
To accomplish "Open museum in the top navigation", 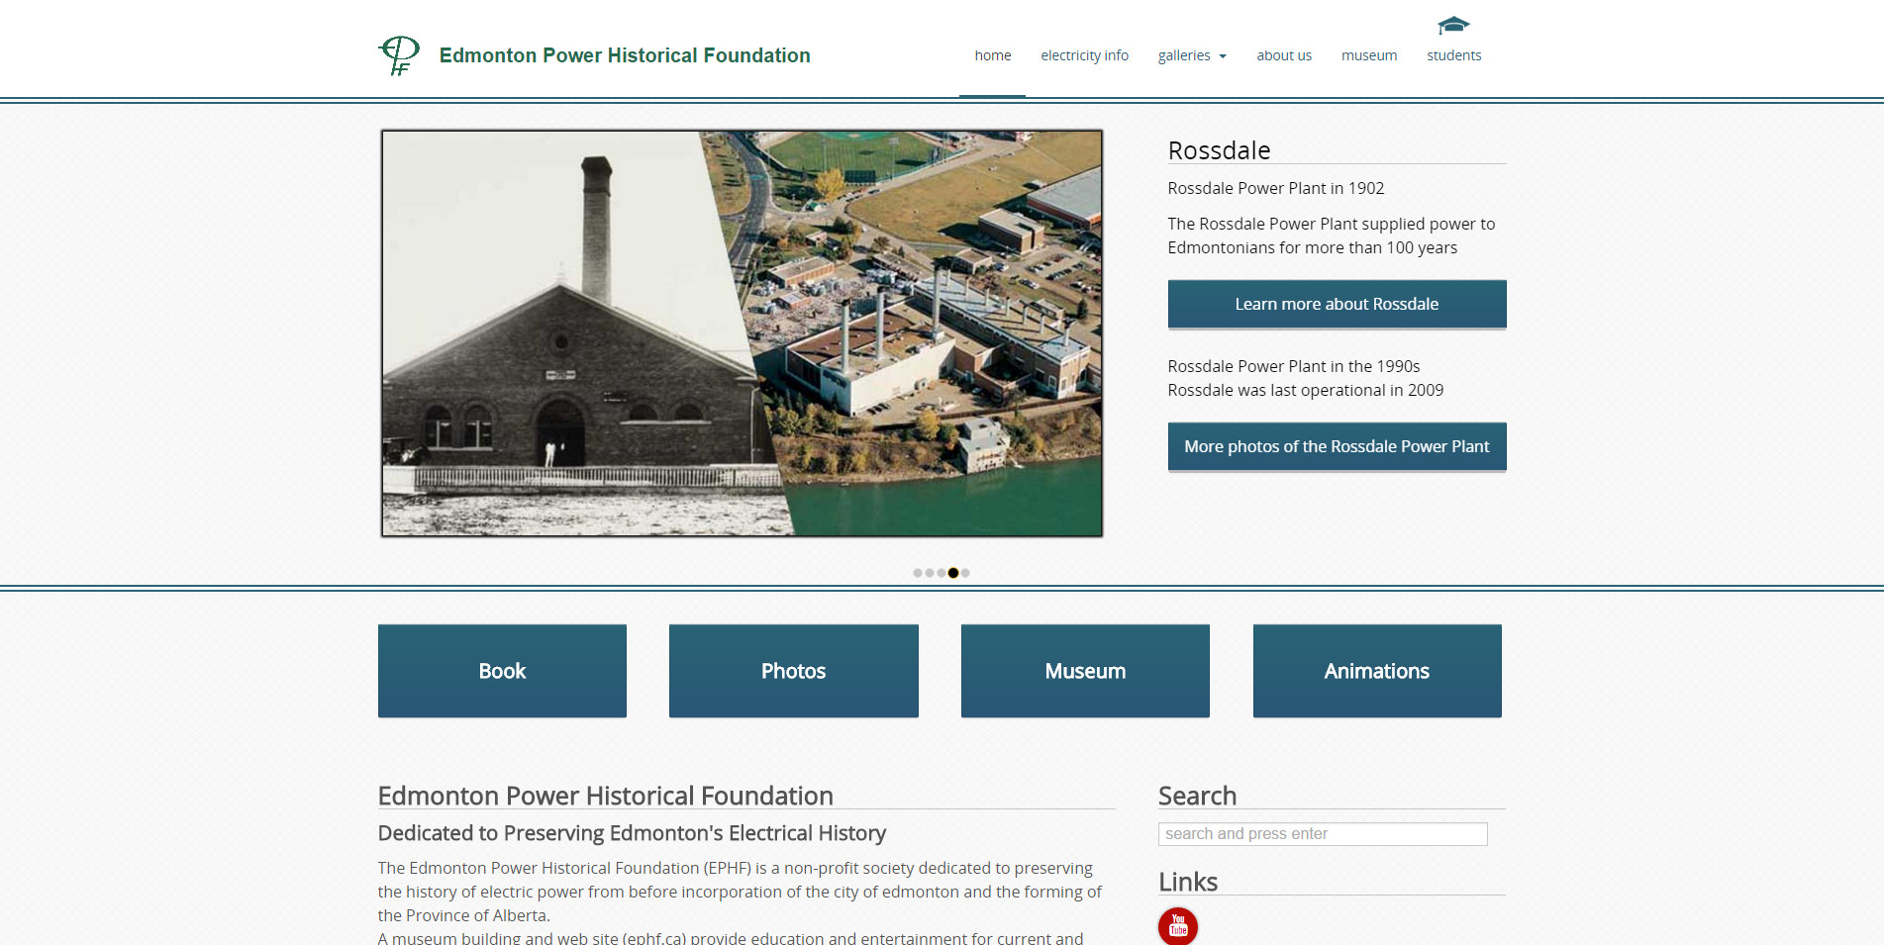I will [1368, 55].
